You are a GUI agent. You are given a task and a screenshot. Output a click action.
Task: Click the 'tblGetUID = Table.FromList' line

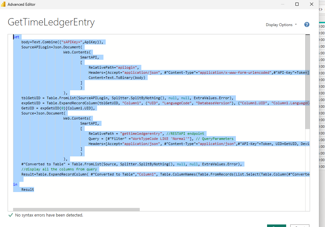[127, 98]
